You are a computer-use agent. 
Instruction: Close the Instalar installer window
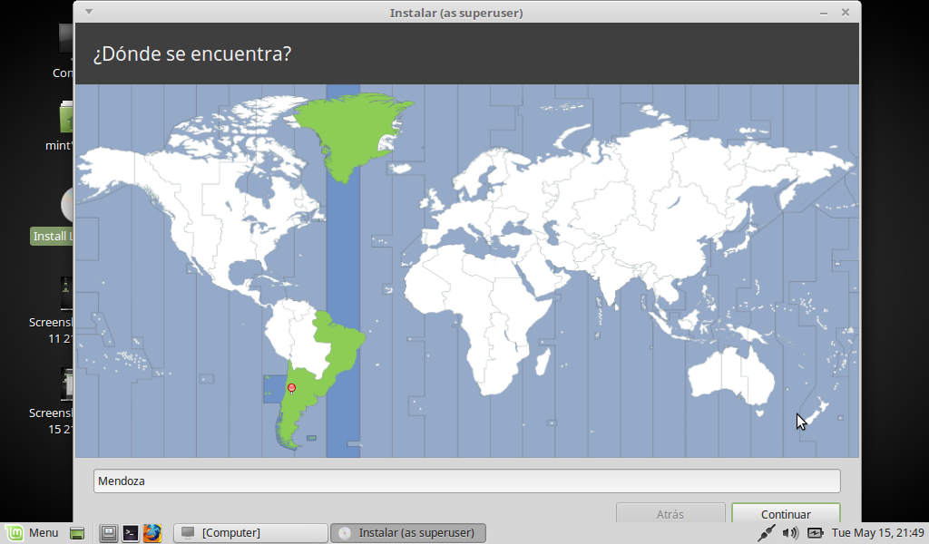846,13
